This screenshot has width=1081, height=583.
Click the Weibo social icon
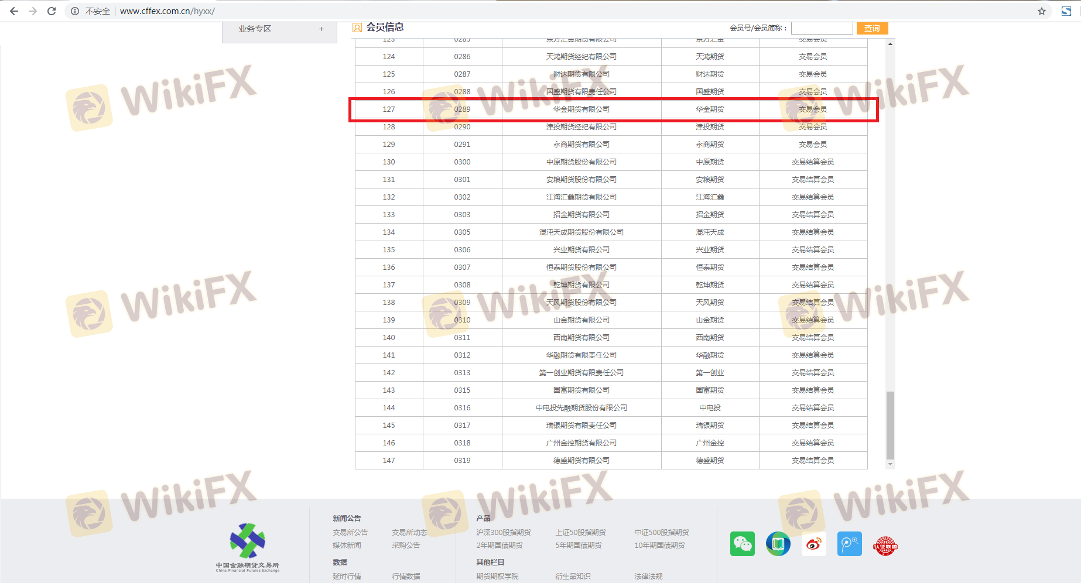[813, 544]
